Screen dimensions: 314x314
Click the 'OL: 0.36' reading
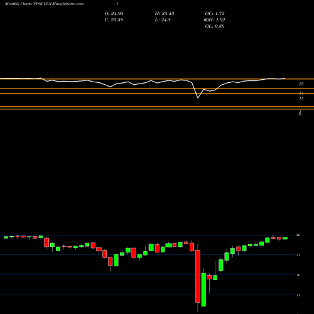215,26
